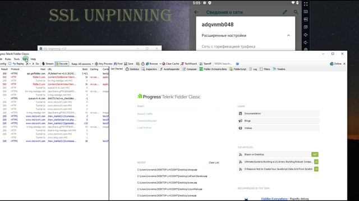Click the Host column header
This screenshot has width=359, height=201.
(43, 69)
